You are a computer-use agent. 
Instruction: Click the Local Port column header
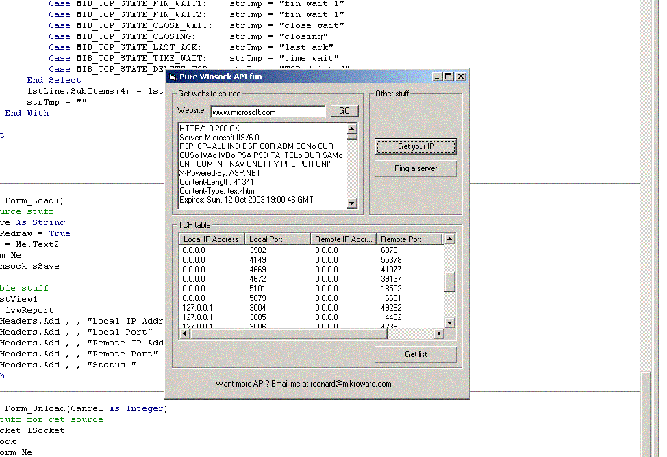pyautogui.click(x=277, y=239)
